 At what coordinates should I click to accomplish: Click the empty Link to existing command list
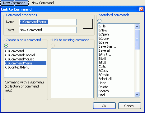pyautogui.click(x=72, y=73)
